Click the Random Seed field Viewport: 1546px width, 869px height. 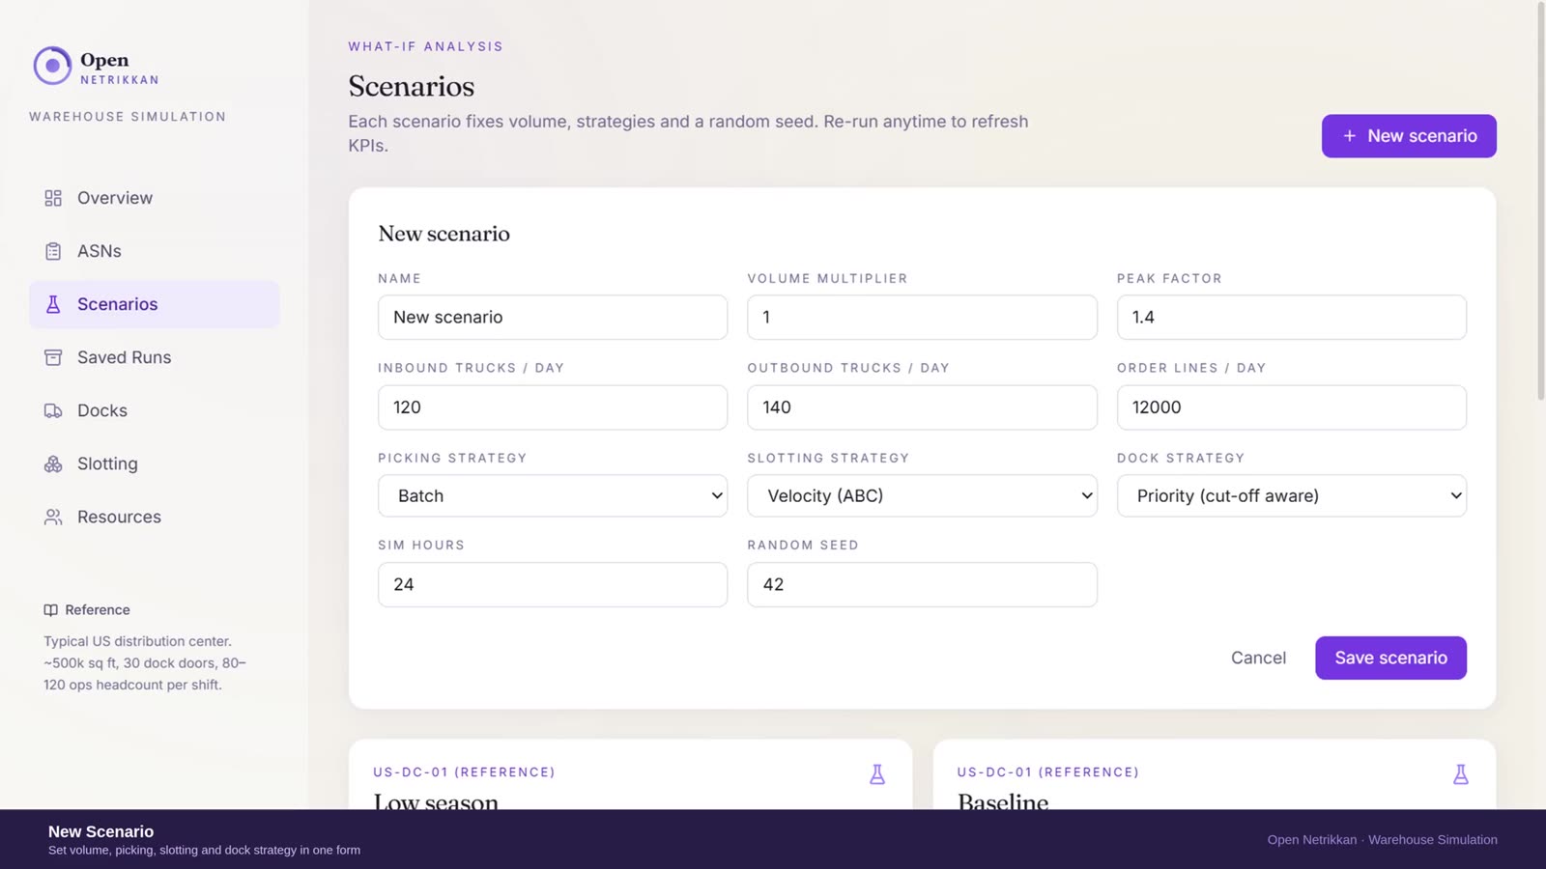pos(922,584)
